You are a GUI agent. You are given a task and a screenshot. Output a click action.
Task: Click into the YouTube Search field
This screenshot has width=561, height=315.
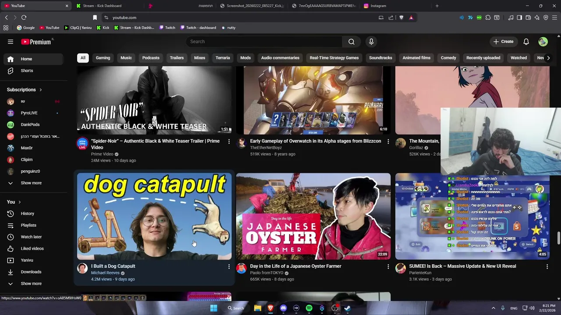pyautogui.click(x=264, y=42)
